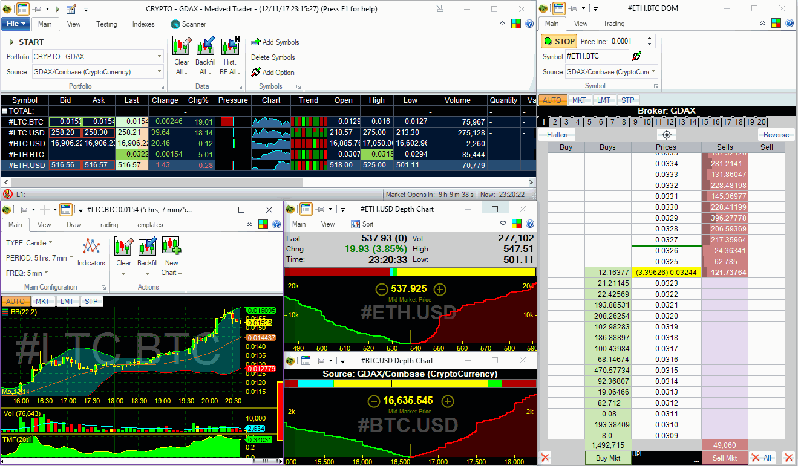The image size is (798, 466).
Task: Open Portfolio dropdown CRYPTO - GDAX
Action: pyautogui.click(x=97, y=56)
